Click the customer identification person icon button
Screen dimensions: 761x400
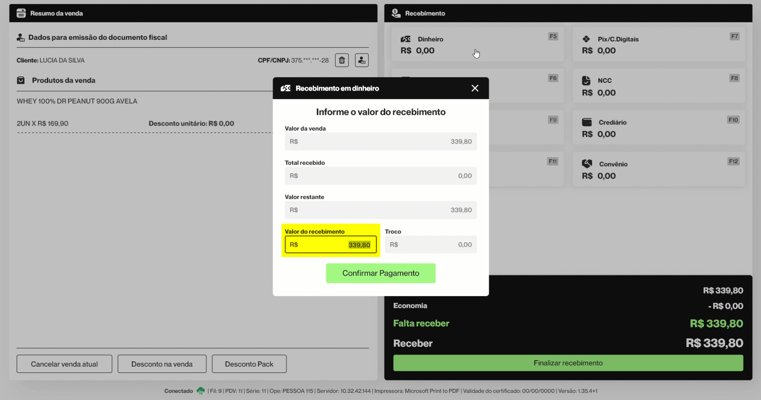click(x=361, y=60)
